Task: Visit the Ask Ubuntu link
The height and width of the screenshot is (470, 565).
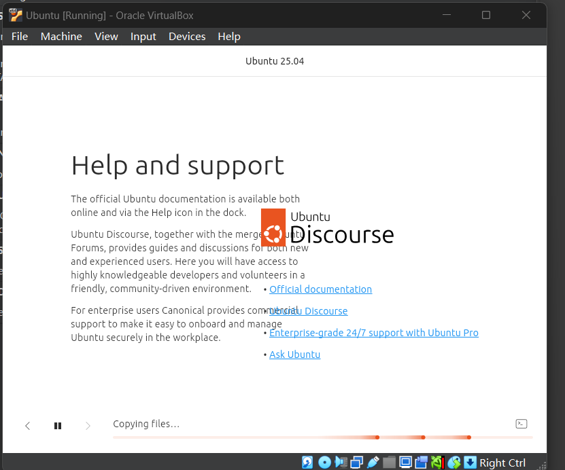Action: 295,355
